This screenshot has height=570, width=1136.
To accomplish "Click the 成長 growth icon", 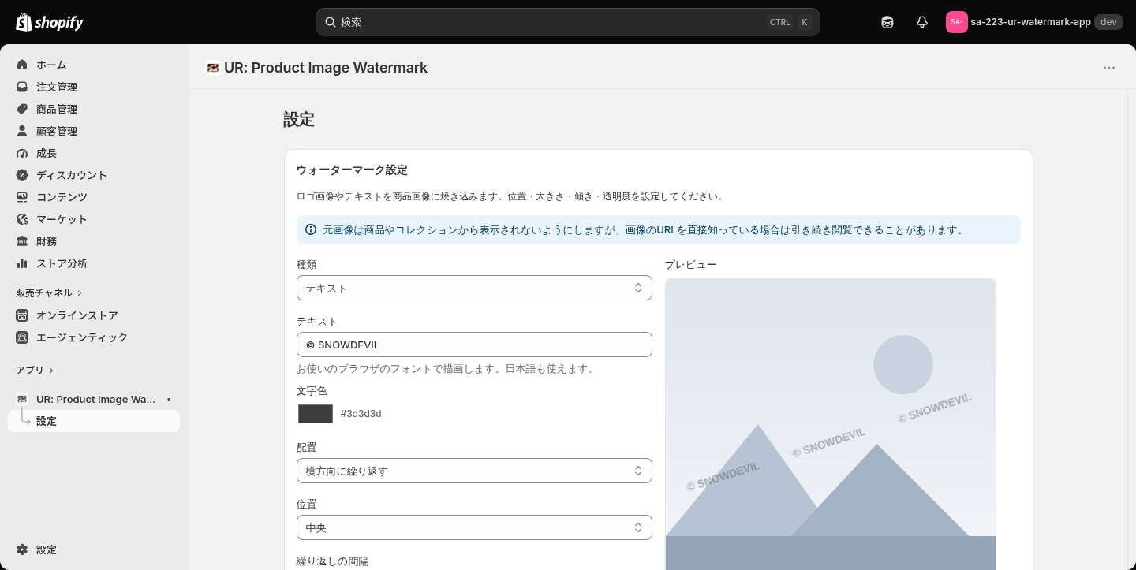I will pyautogui.click(x=22, y=153).
